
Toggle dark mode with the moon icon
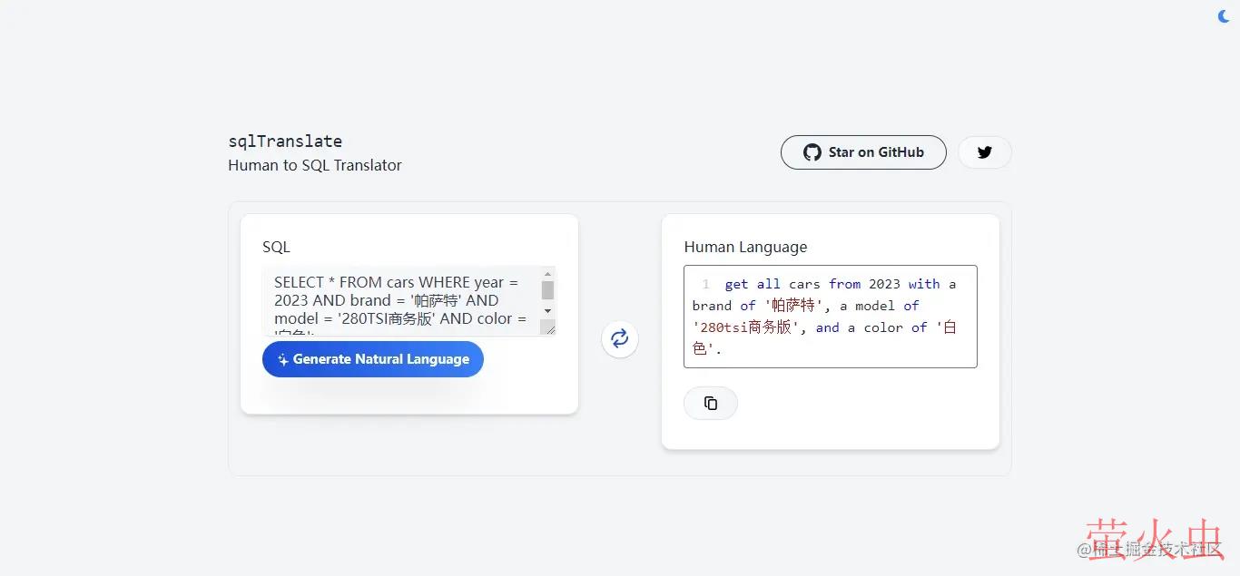coord(1224,15)
